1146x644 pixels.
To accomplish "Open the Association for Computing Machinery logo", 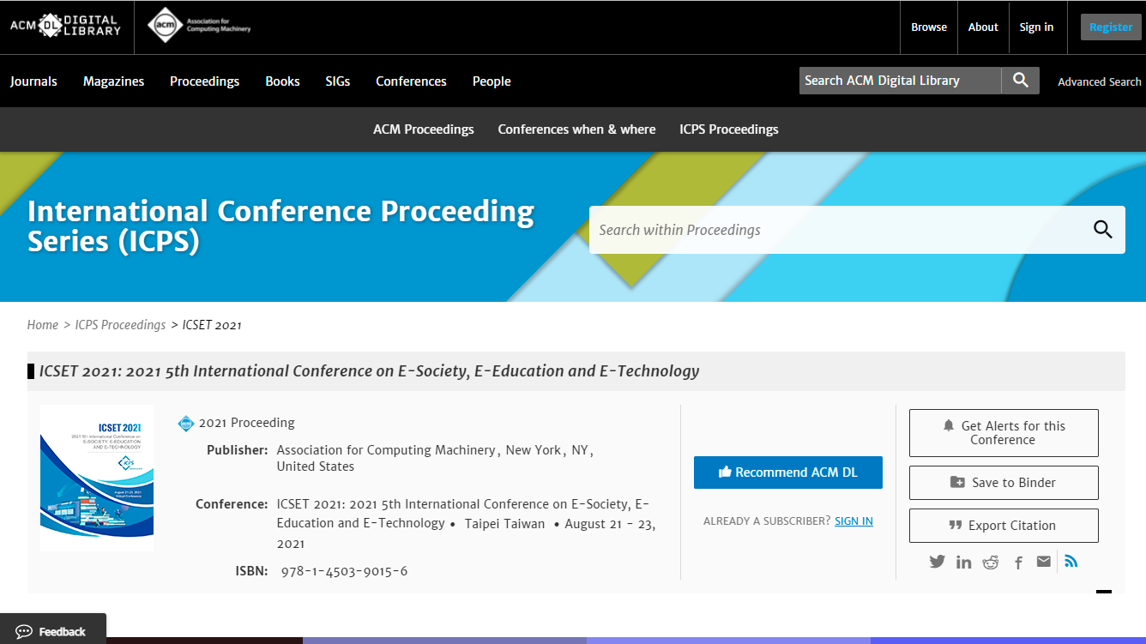I will (200, 26).
